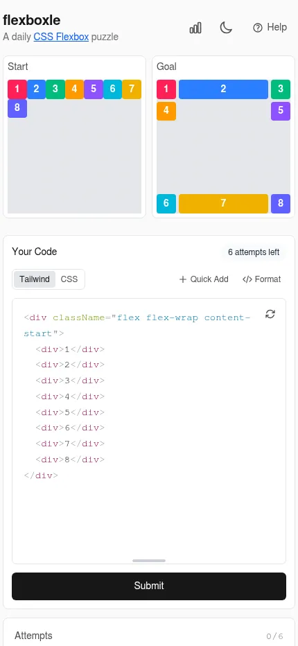Click the code line <div>1</div>
This screenshot has height=646, width=298.
[x=70, y=349]
